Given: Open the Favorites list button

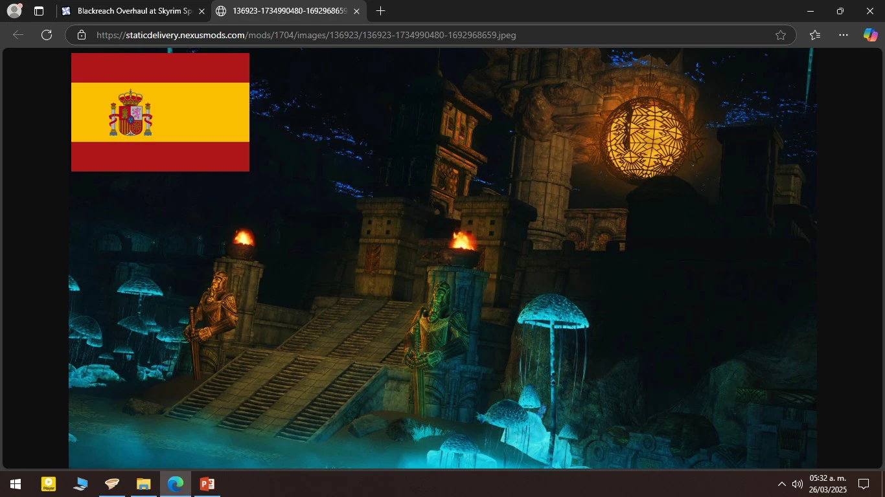Looking at the screenshot, I should point(815,35).
